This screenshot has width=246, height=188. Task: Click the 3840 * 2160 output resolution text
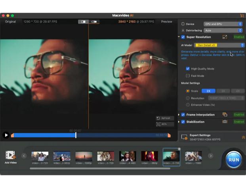click(x=127, y=22)
